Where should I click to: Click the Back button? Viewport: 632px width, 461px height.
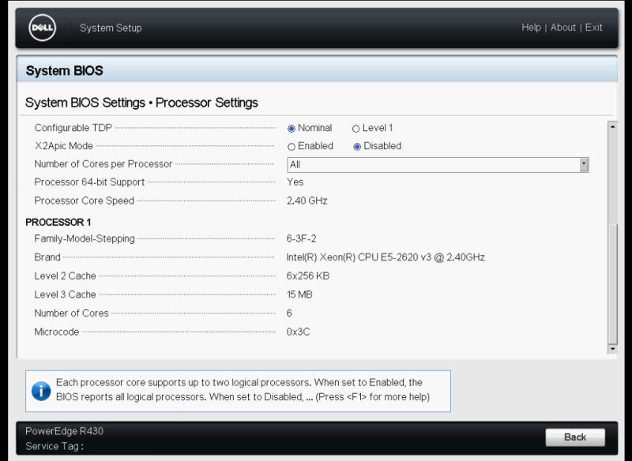pyautogui.click(x=575, y=437)
